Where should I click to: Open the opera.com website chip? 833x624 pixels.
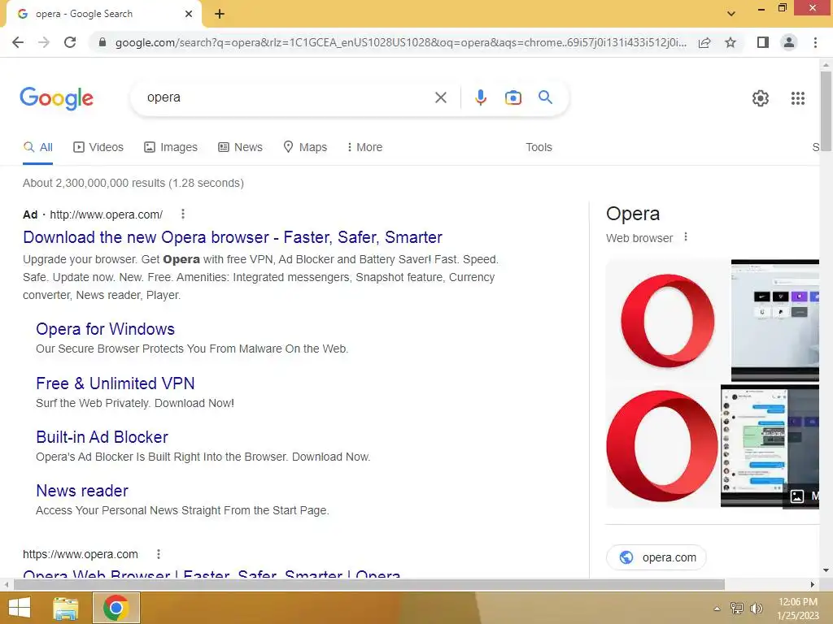(656, 557)
